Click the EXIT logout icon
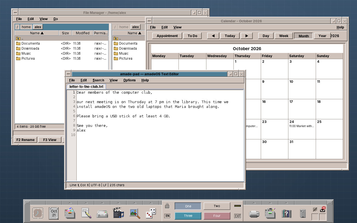The image size is (357, 223). 238,216
